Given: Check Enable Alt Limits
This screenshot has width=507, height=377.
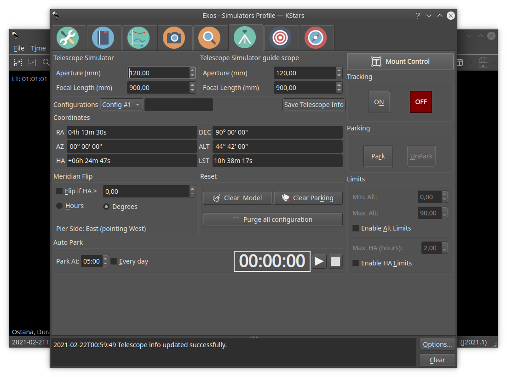Looking at the screenshot, I should (355, 228).
